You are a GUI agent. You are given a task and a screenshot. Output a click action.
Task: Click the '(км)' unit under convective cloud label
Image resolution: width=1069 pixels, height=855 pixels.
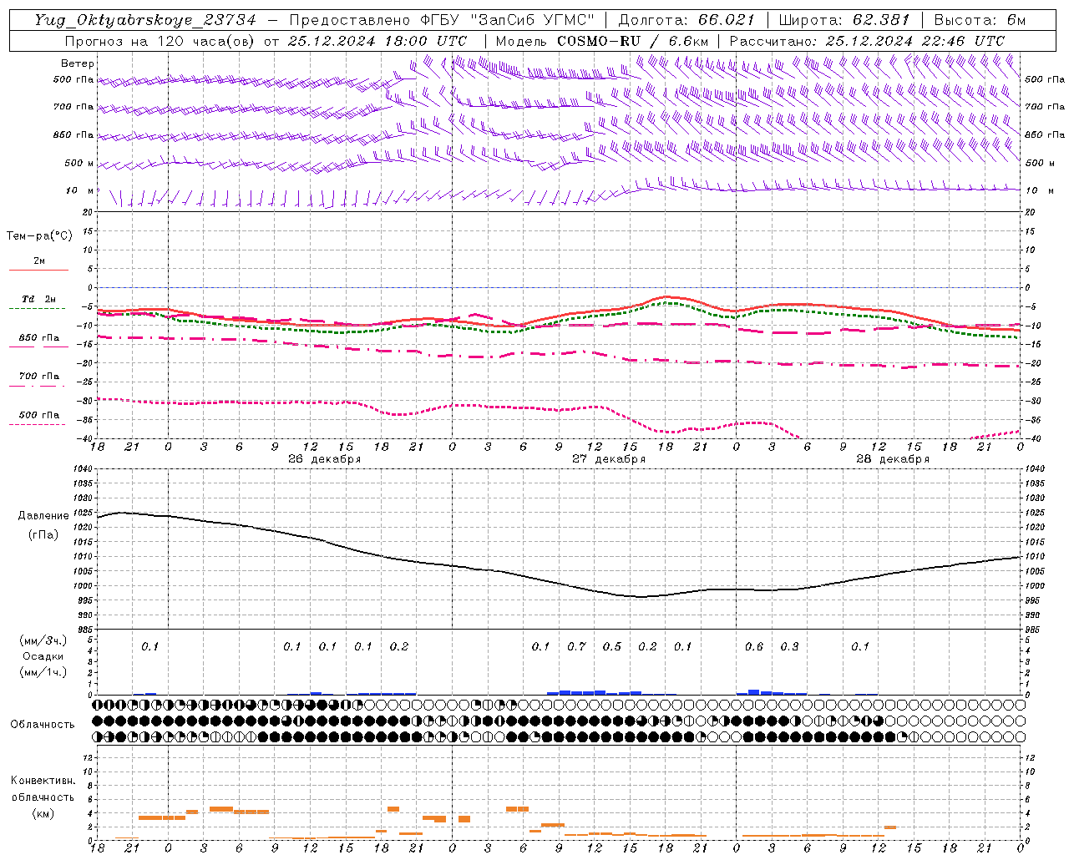[x=43, y=813]
